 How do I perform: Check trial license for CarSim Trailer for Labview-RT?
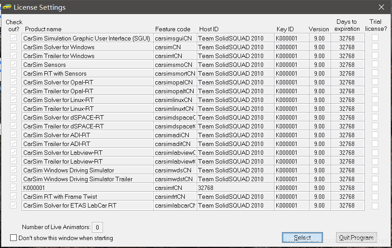click(375, 161)
